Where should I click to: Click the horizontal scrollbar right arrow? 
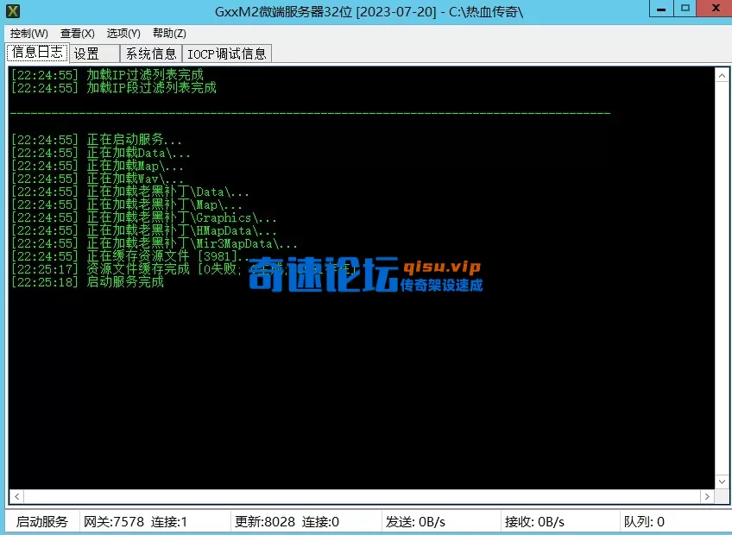pyautogui.click(x=709, y=498)
